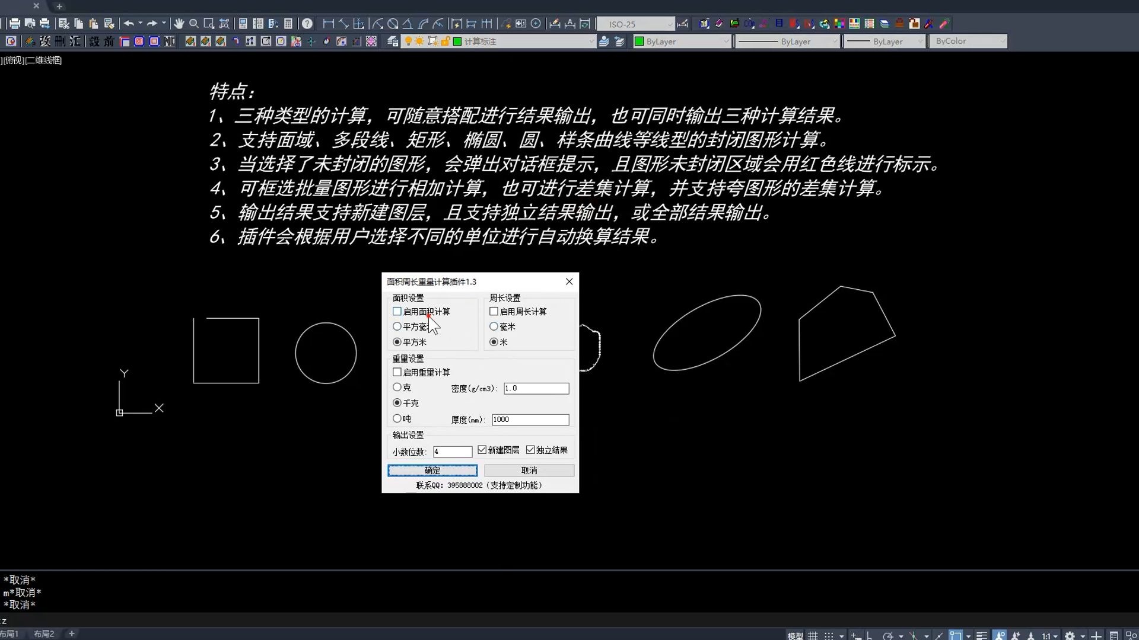Expand the ByColor plot style dropdown
This screenshot has height=640, width=1139.
coord(1002,41)
